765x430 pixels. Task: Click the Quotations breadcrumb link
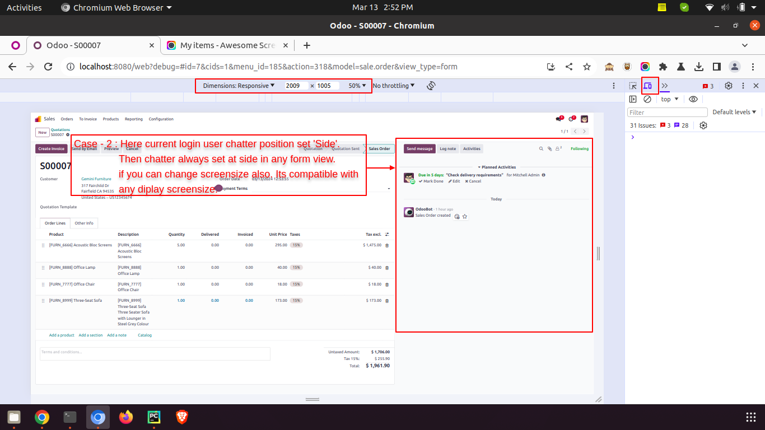click(60, 130)
